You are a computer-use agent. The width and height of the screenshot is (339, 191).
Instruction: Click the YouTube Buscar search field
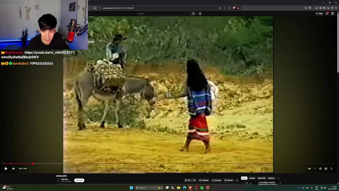click(164, 14)
